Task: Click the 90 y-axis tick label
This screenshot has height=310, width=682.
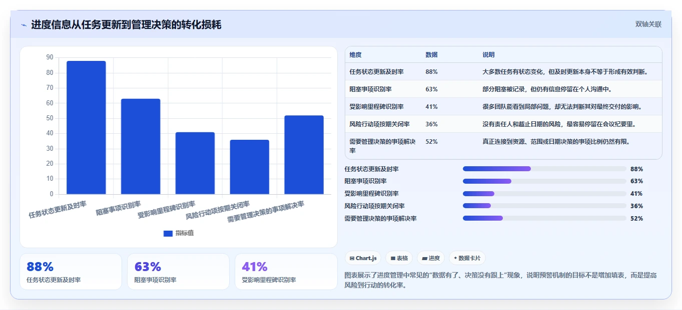Action: (50, 57)
